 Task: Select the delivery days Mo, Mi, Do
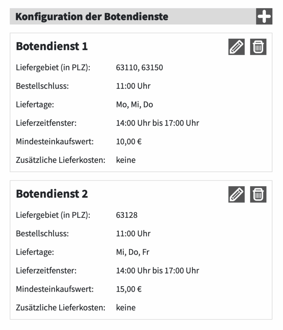(134, 105)
